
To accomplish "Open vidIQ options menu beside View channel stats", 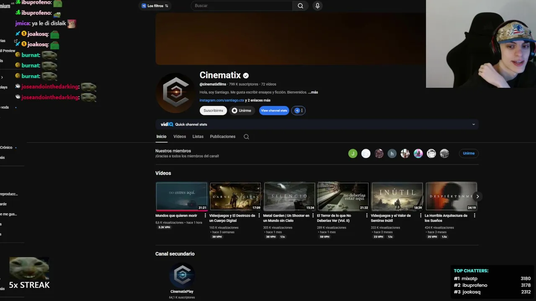I will pos(298,110).
